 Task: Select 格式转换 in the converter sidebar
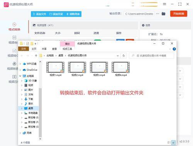pyautogui.click(x=14, y=27)
